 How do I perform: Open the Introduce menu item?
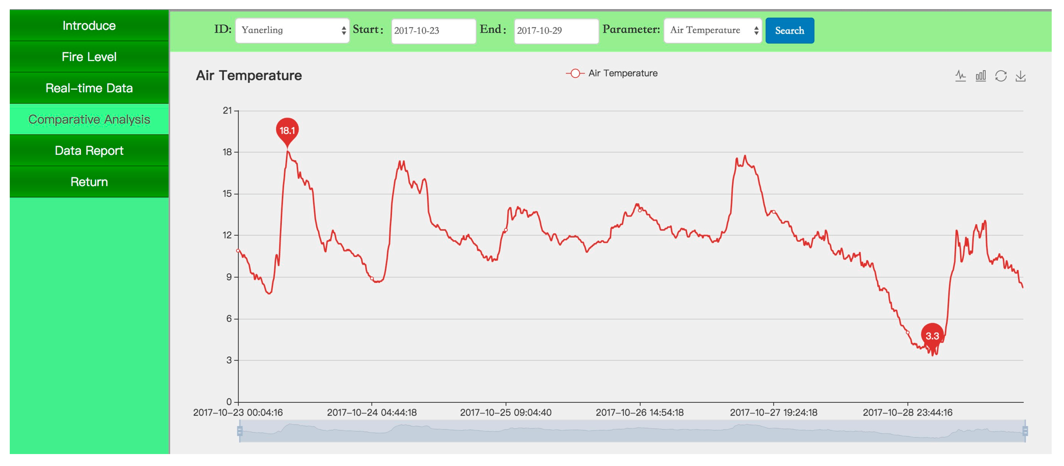[x=89, y=25]
